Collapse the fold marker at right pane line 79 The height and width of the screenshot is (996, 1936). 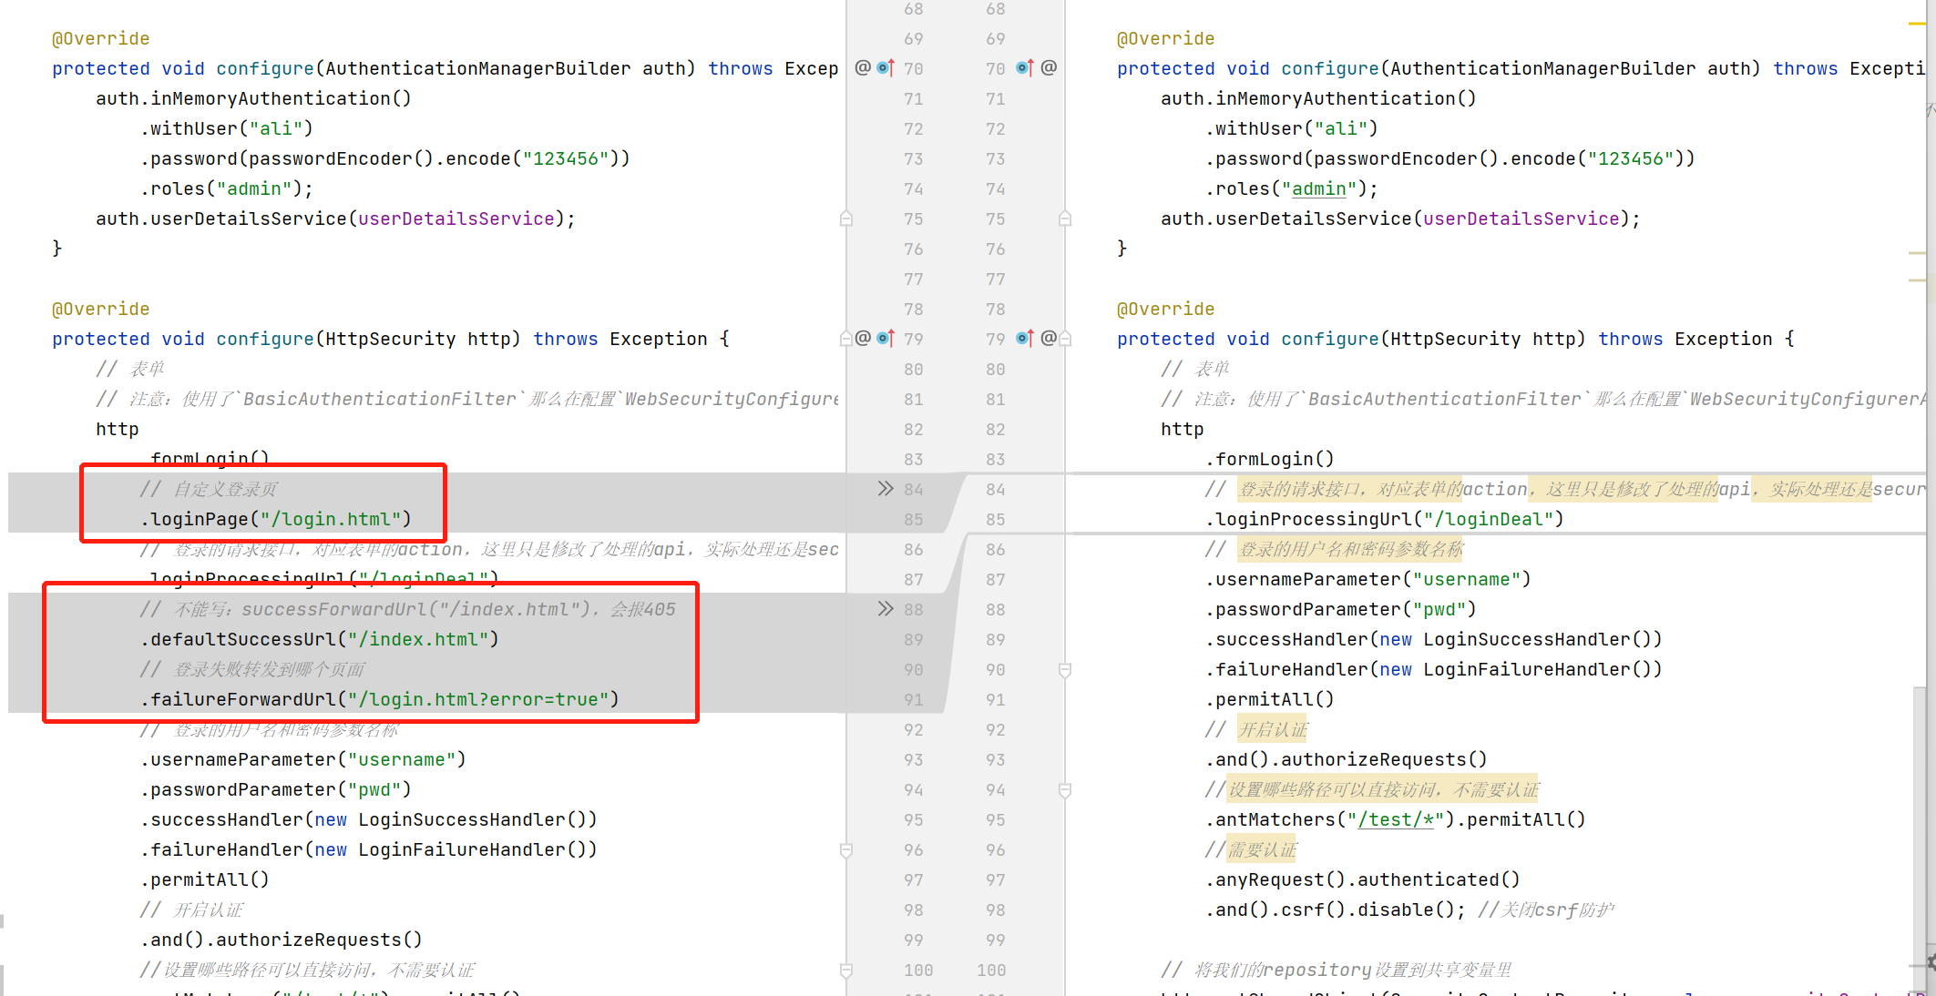coord(1066,339)
